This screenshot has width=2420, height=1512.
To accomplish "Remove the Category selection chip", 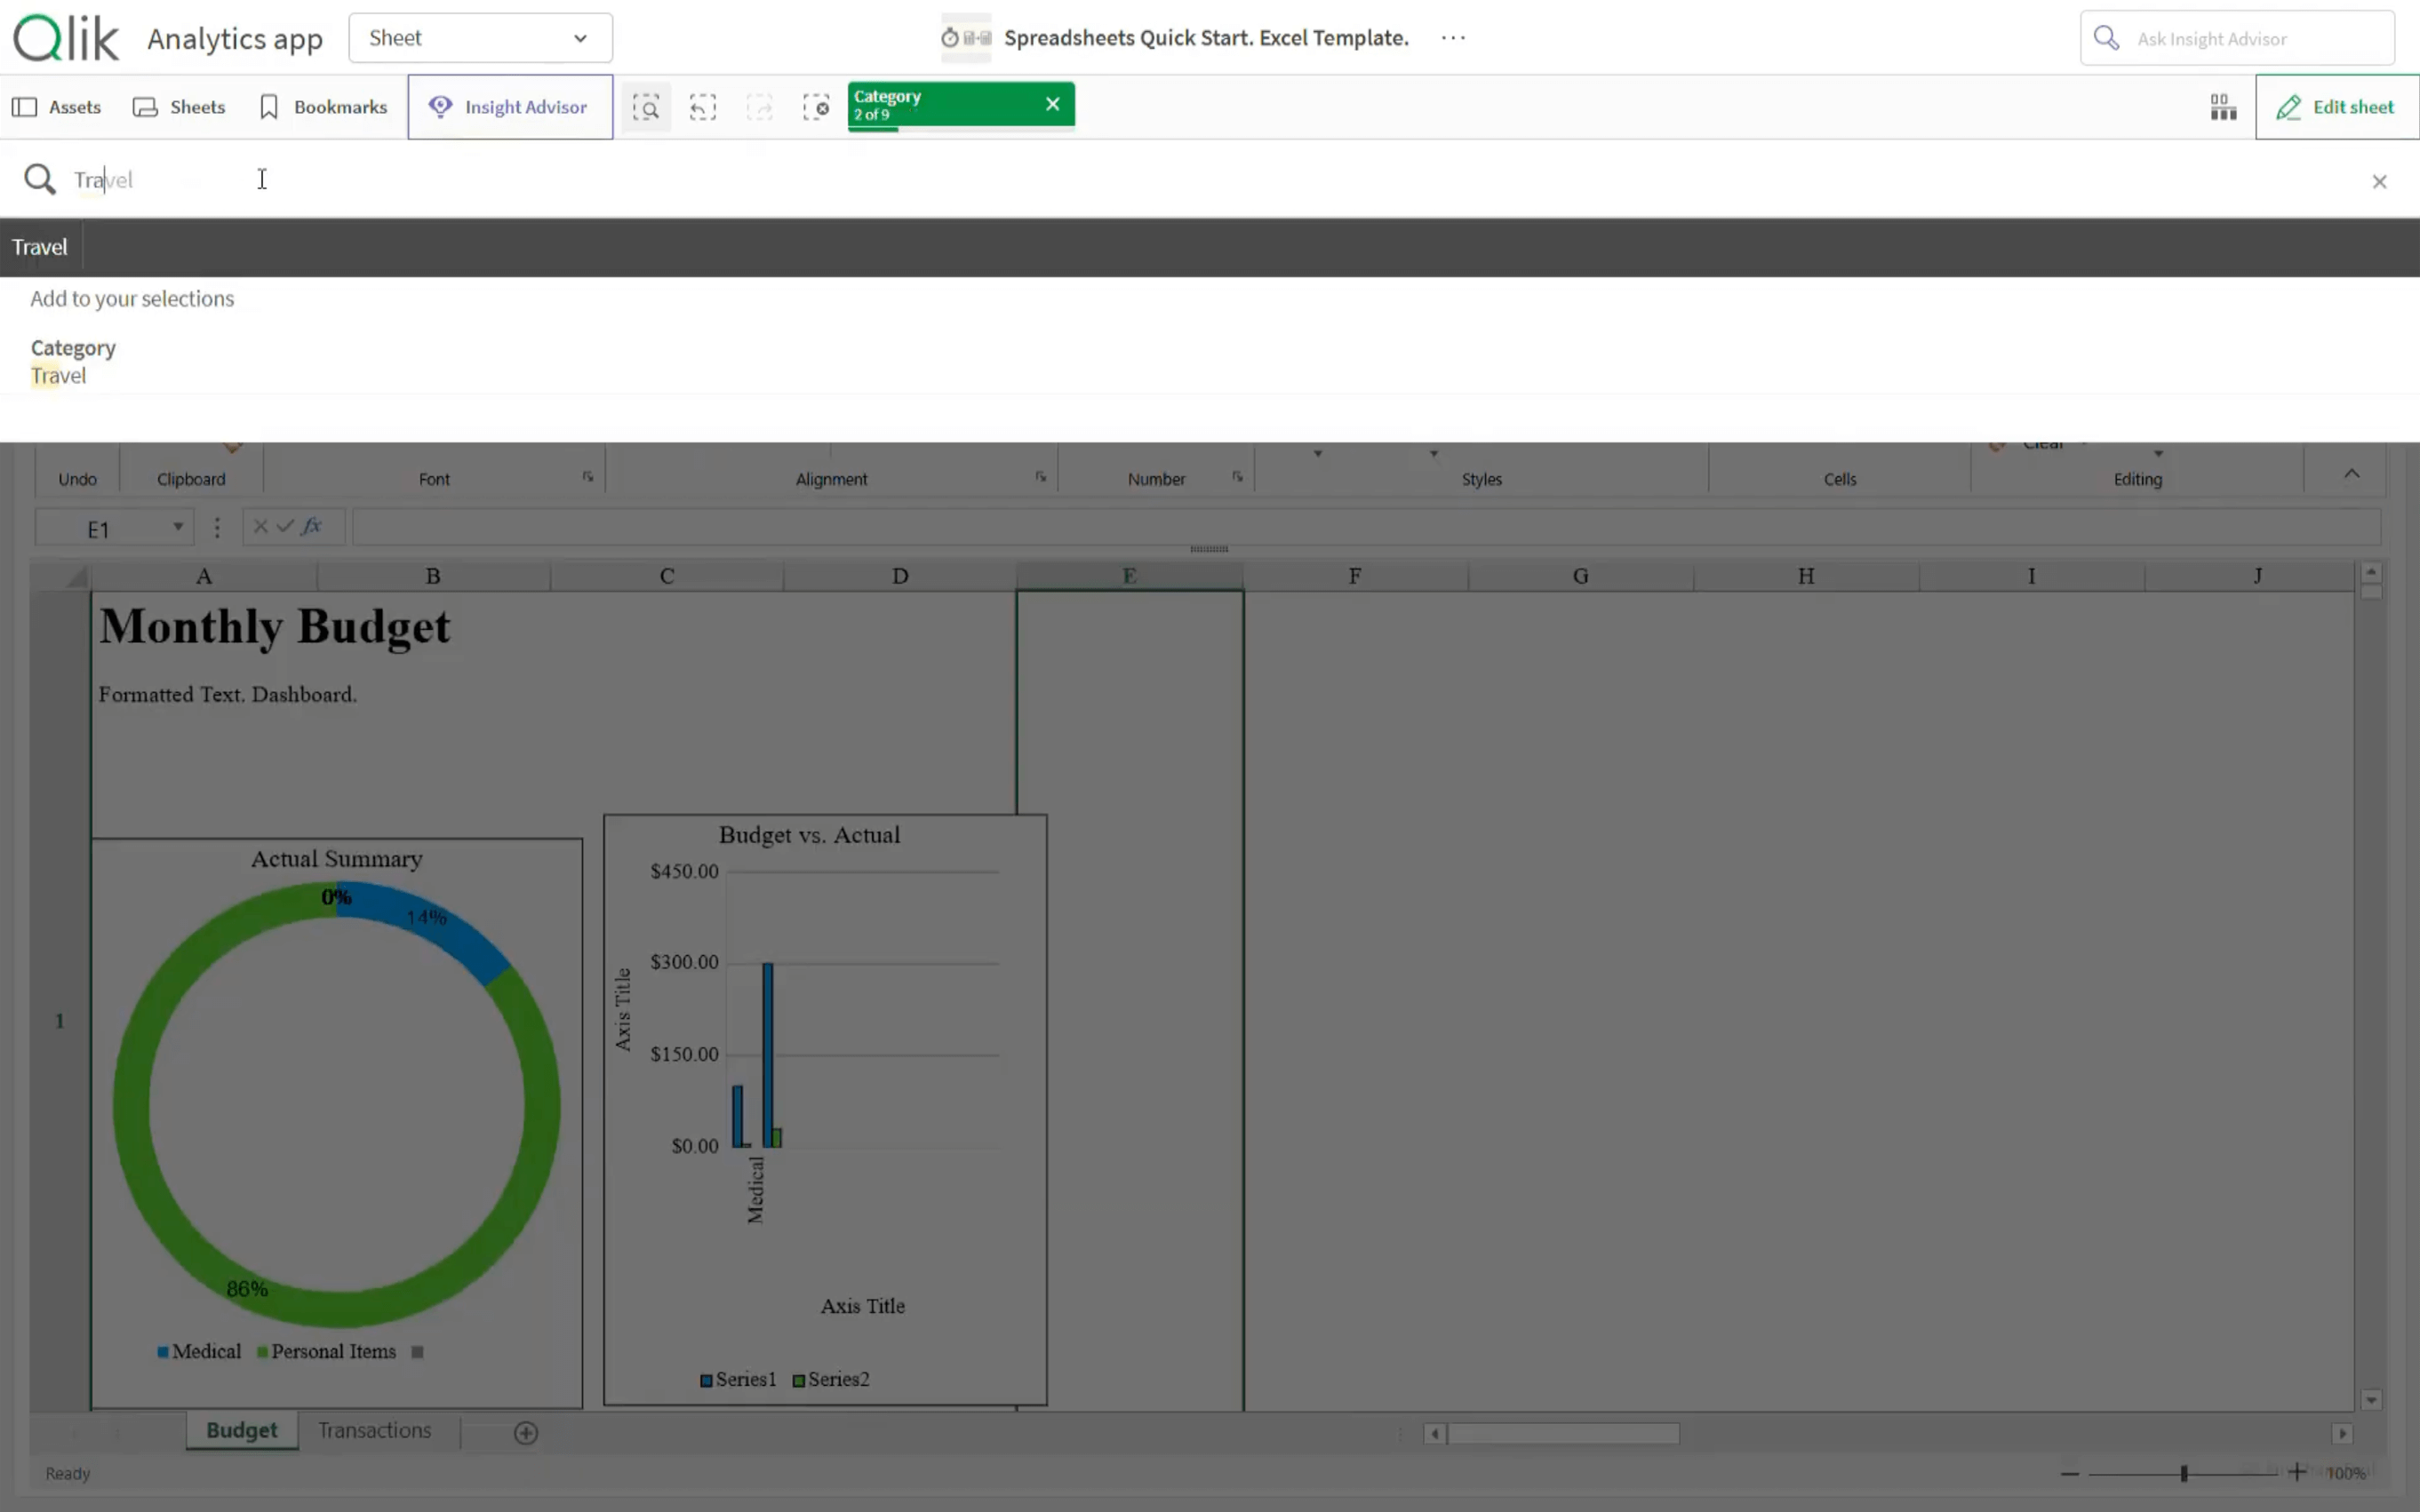I will tap(1052, 104).
